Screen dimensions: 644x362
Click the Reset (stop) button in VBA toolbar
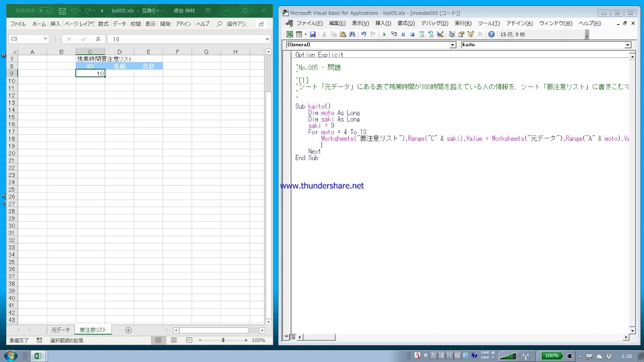412,35
